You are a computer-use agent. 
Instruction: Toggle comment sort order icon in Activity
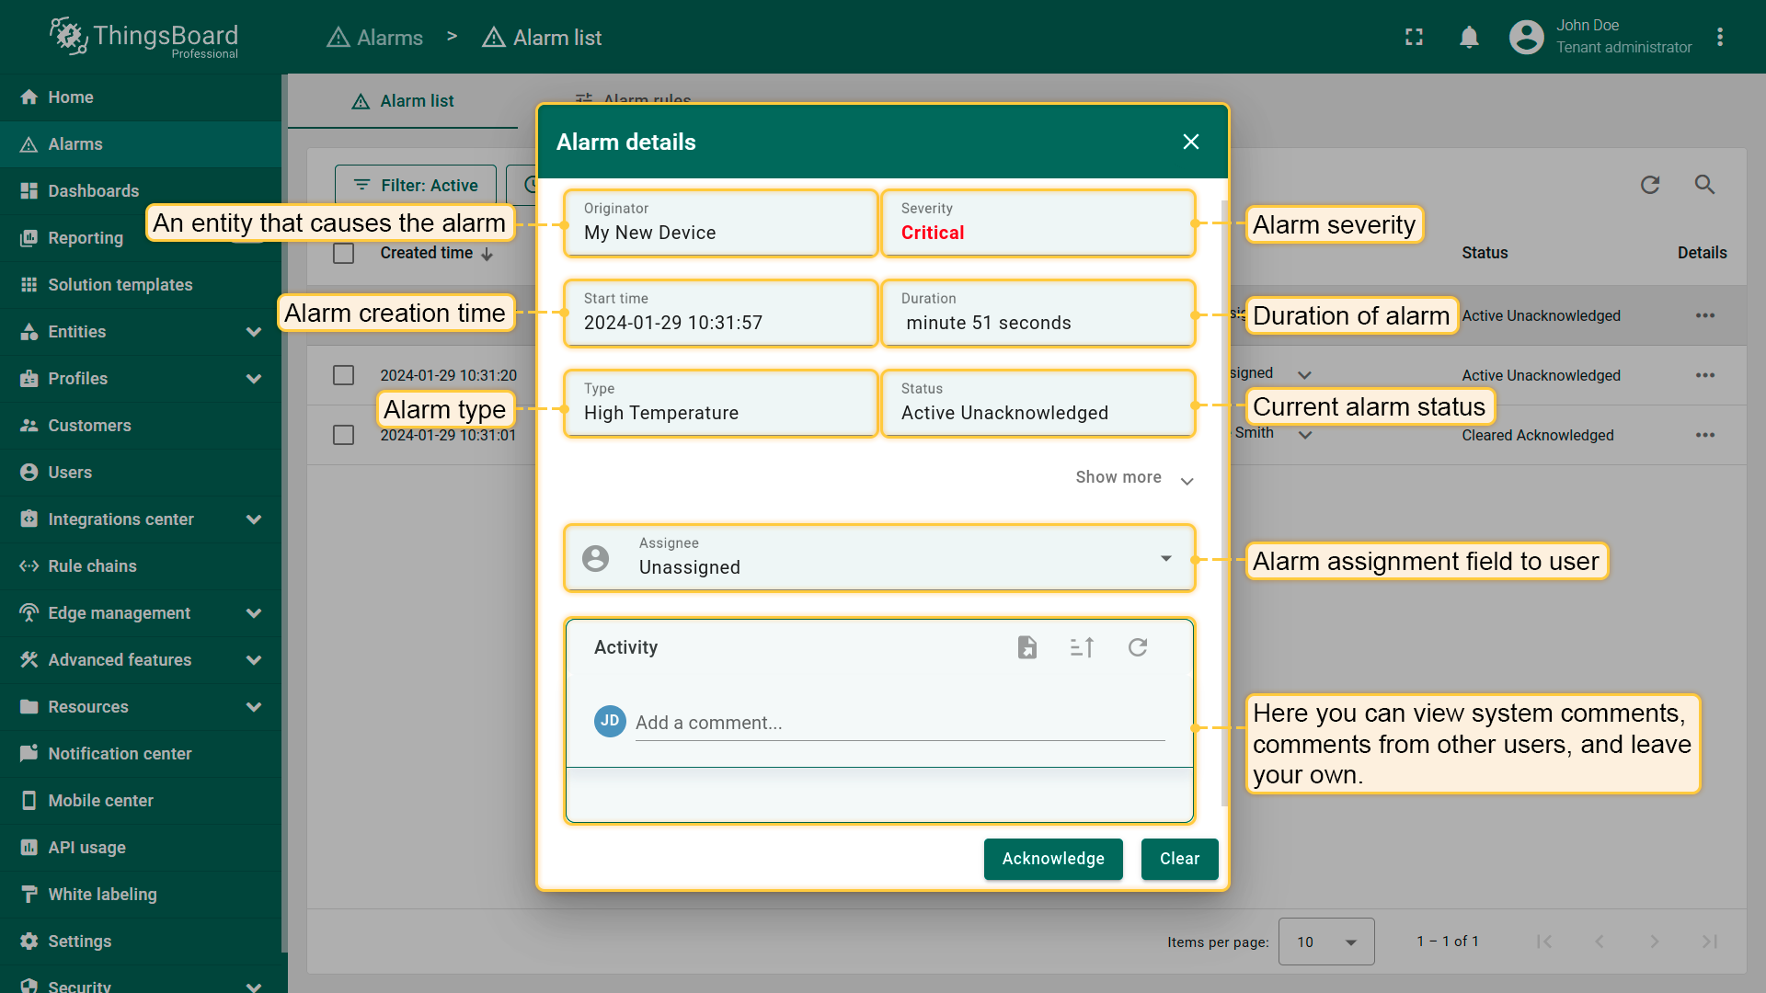[x=1083, y=647]
